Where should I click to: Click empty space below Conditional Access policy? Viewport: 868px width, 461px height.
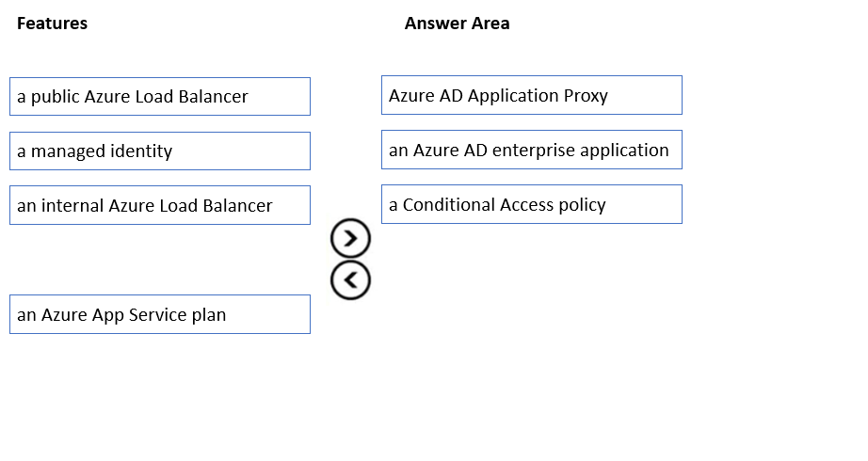pyautogui.click(x=531, y=282)
